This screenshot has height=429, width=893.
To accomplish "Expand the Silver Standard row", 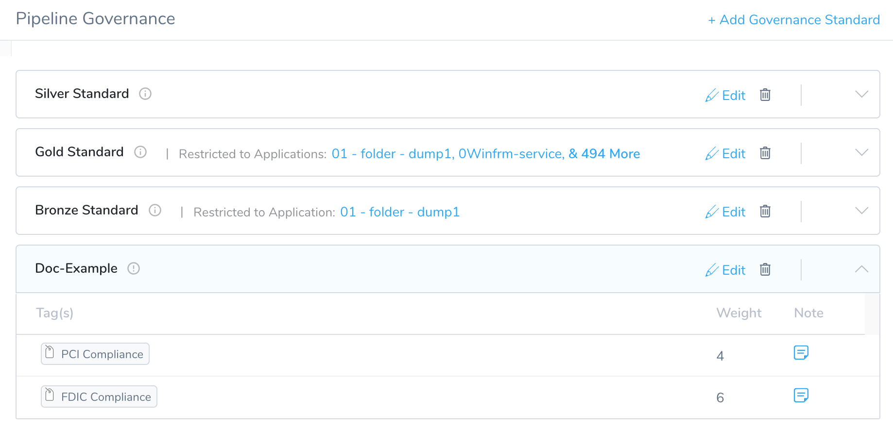I will (861, 94).
